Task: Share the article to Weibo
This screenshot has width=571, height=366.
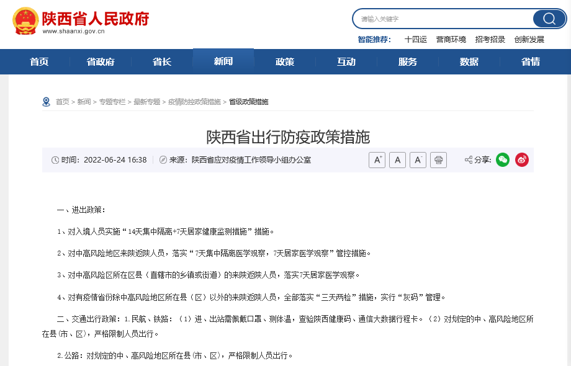Action: point(522,159)
